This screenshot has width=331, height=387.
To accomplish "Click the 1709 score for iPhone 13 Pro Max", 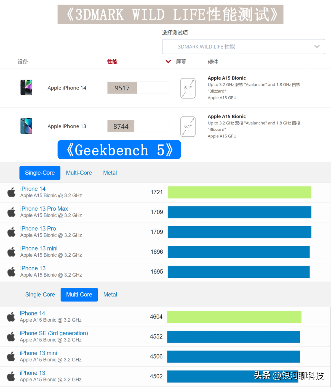I will coord(157,212).
